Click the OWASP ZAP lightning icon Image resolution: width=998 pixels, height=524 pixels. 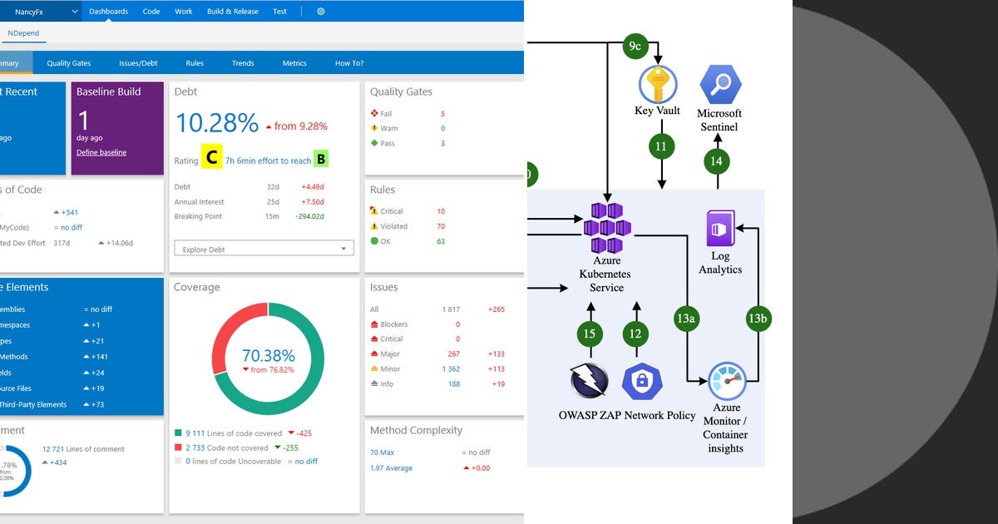588,381
